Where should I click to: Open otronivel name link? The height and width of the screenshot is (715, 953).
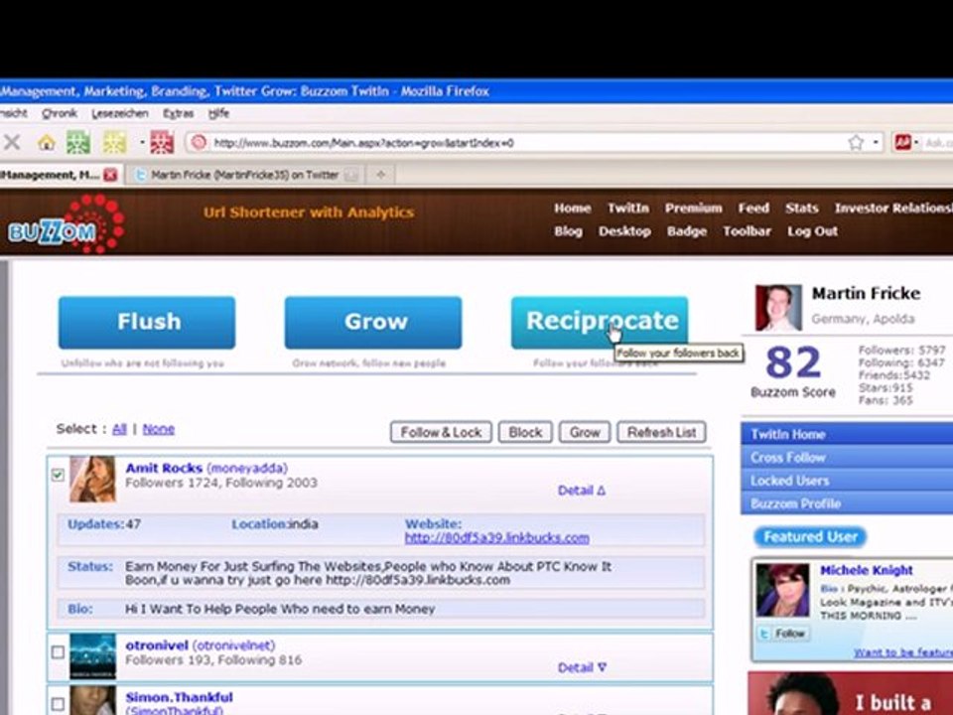click(x=157, y=645)
